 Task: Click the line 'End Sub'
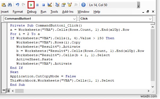[x=18, y=85]
